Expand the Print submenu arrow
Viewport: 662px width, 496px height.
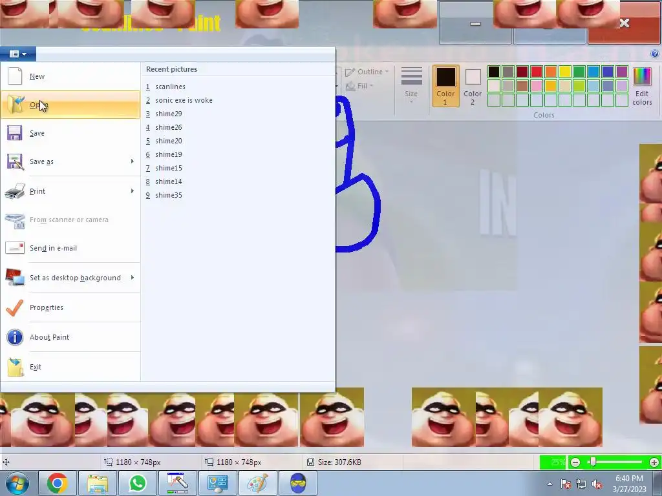click(132, 191)
